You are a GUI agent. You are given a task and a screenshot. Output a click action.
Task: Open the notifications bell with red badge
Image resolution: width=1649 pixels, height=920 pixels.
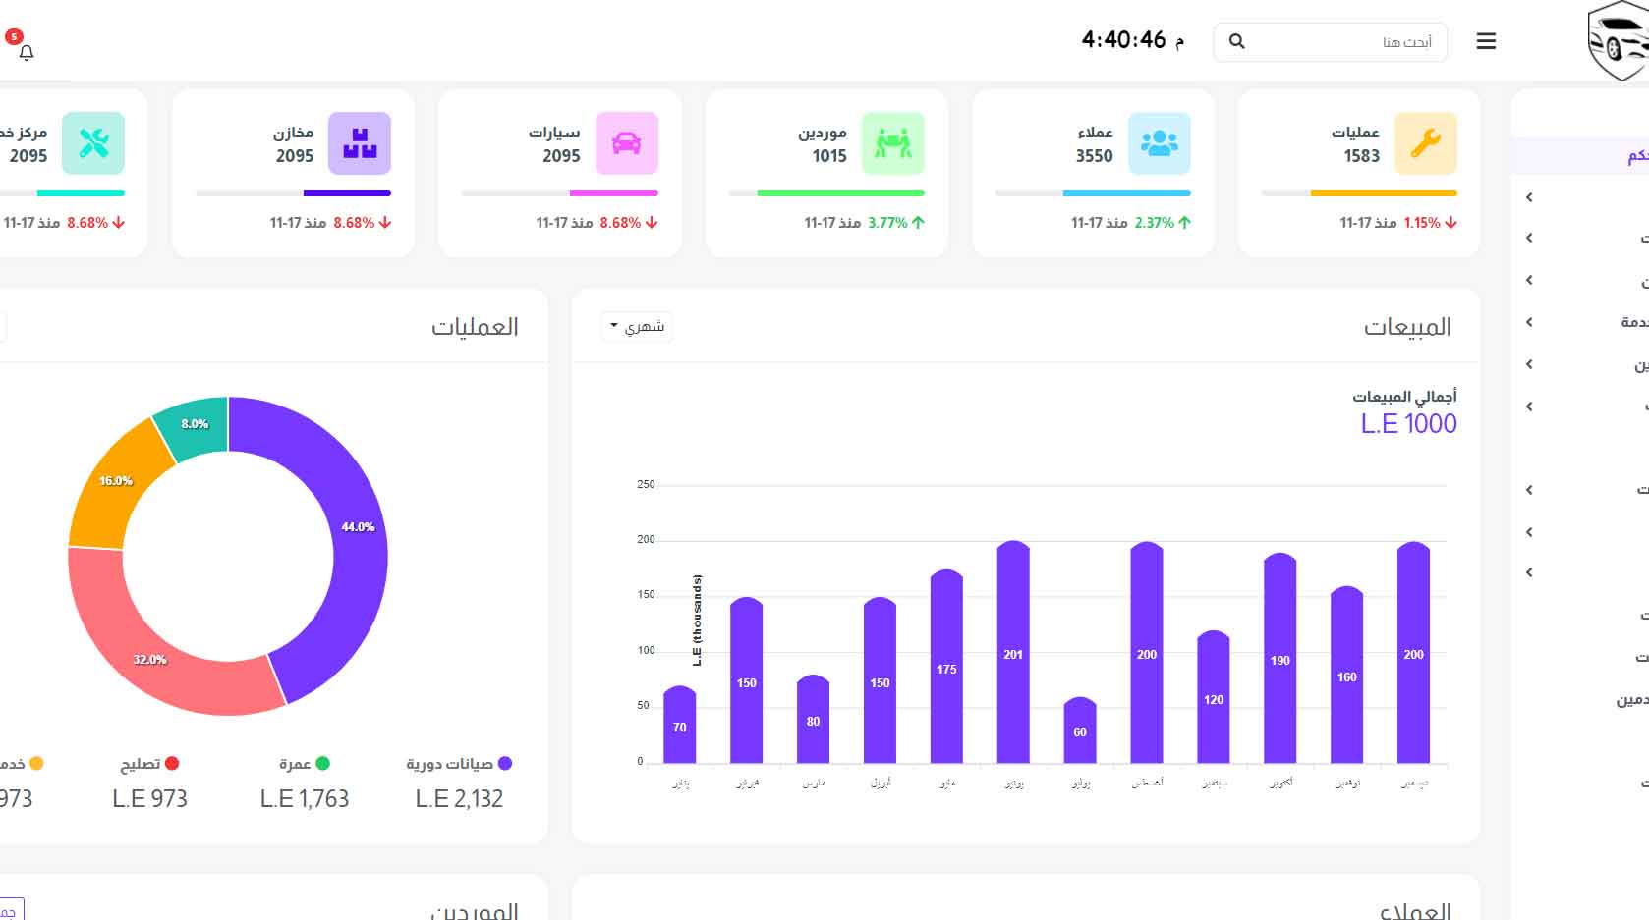[x=26, y=52]
